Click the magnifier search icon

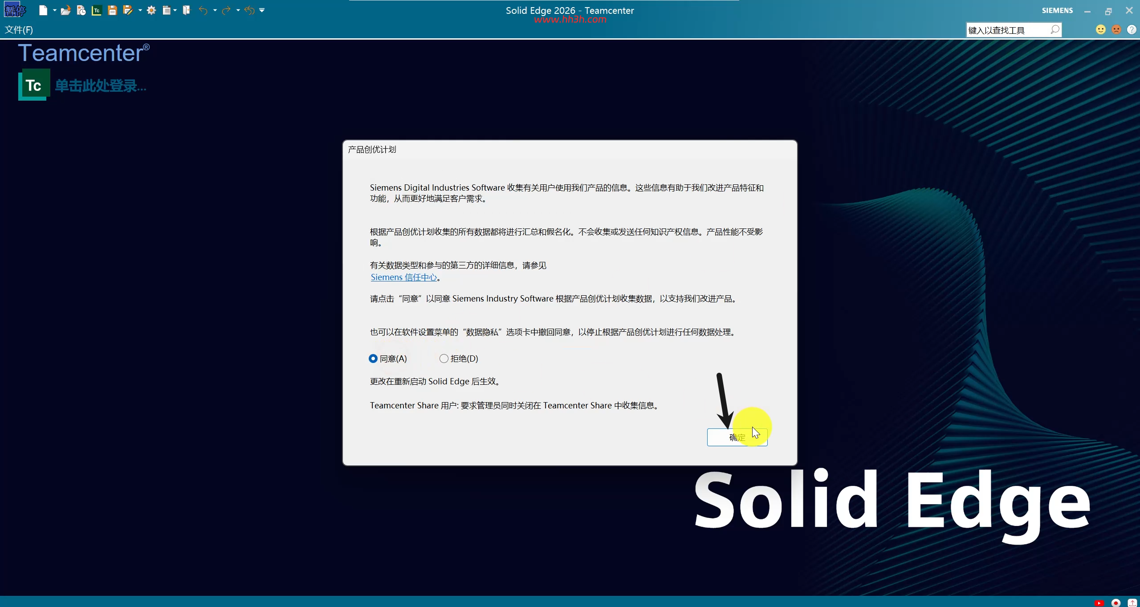click(x=1055, y=30)
